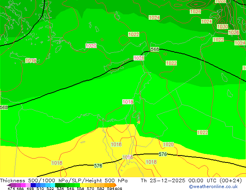Click the legend value 558
Viewport: 246px width, 190px height.
tap(80, 188)
